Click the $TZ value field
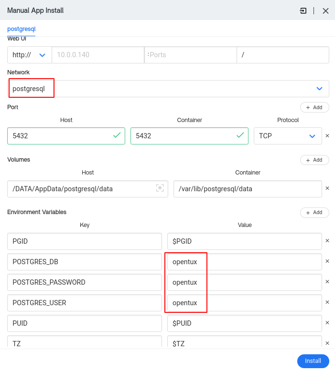Viewport: 335px width, 371px height. tap(245, 341)
